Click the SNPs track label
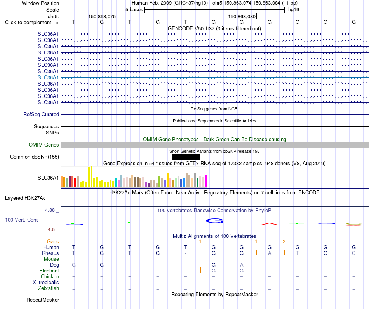 (52, 133)
